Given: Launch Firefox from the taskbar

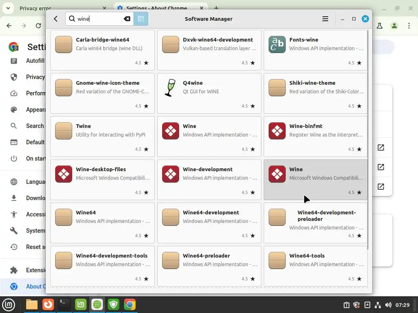Looking at the screenshot, I should click(48, 304).
